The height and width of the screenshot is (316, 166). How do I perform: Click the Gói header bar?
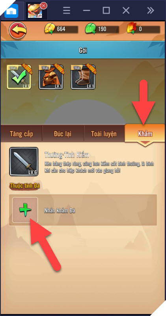click(83, 51)
